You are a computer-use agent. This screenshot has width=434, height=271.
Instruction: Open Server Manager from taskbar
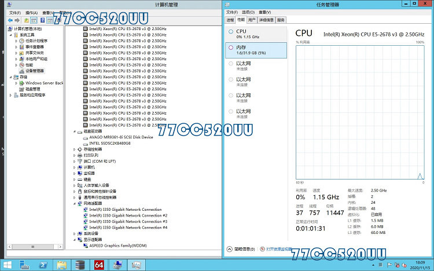(25, 265)
